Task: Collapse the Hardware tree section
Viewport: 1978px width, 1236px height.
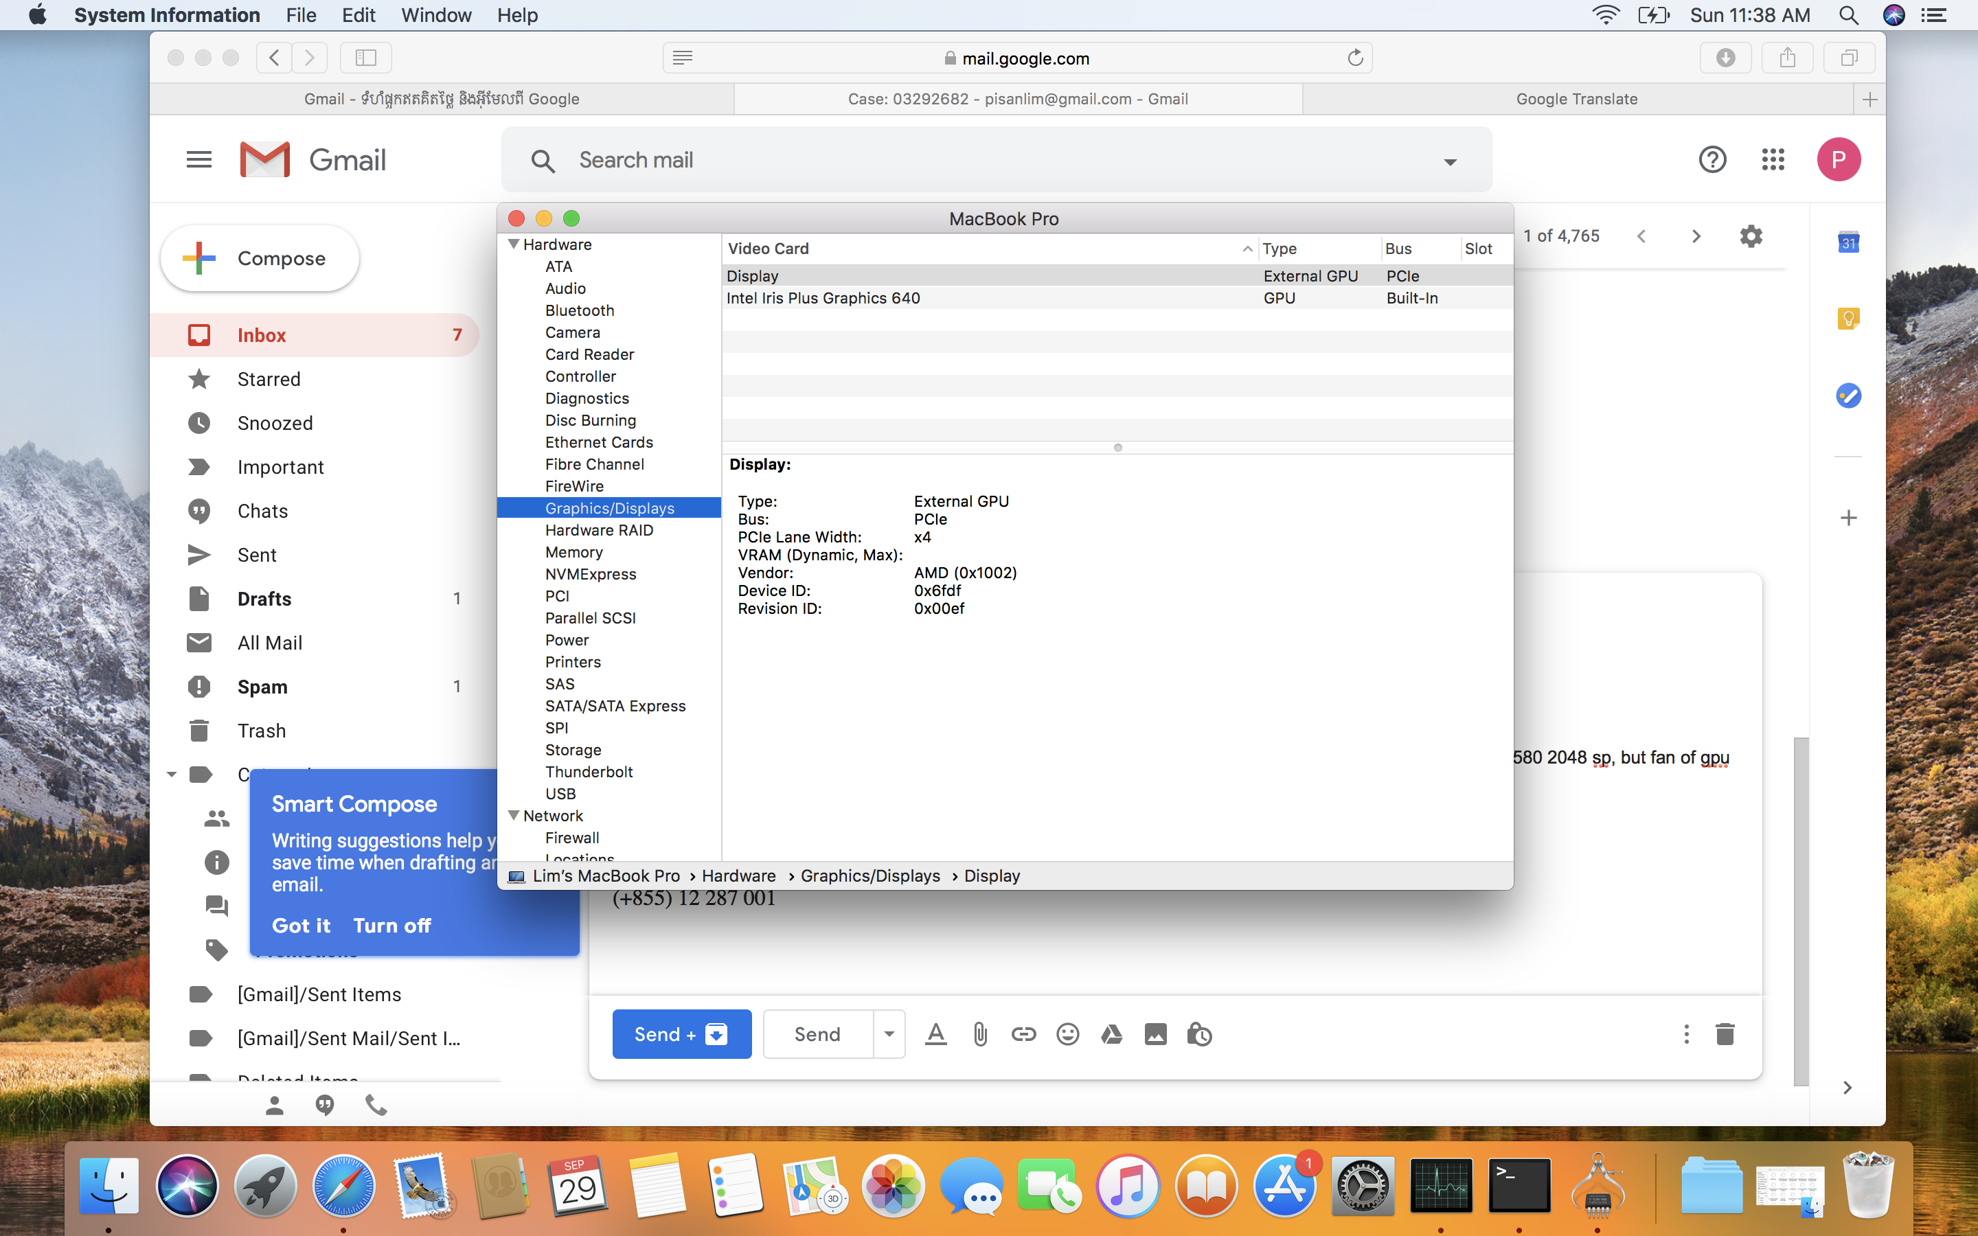Action: (513, 244)
